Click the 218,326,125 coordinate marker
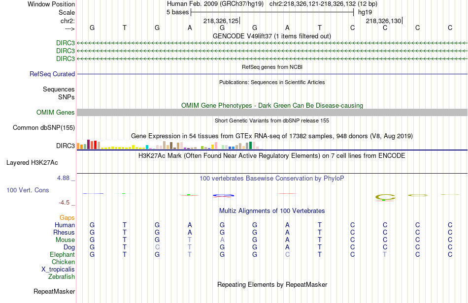468x303 pixels. (221, 21)
